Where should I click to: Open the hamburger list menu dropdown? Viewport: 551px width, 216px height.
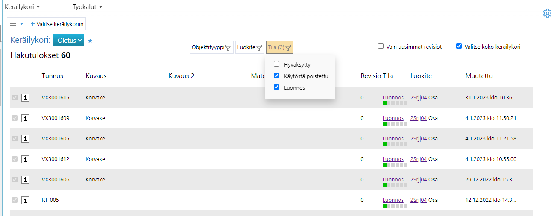coord(17,24)
